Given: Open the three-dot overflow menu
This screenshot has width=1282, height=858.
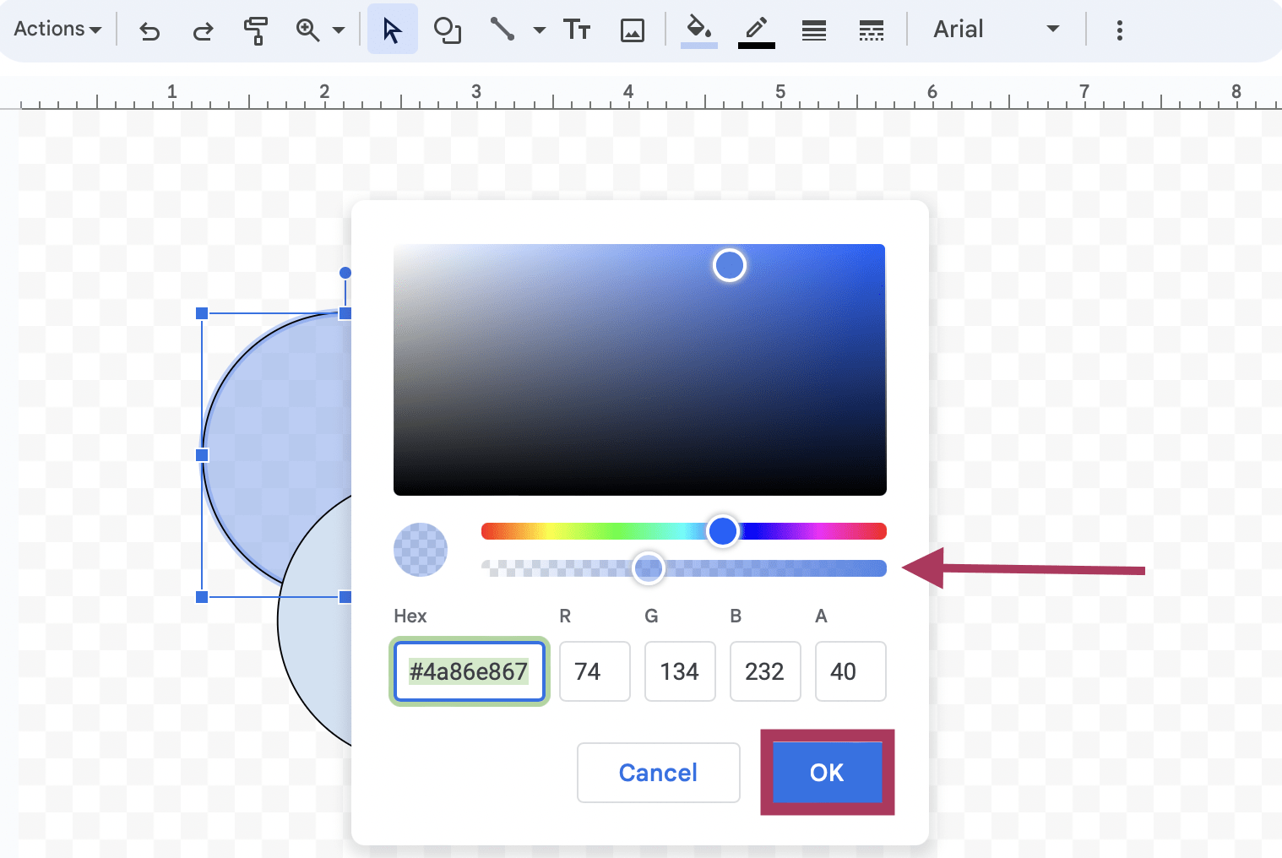Looking at the screenshot, I should click(1119, 30).
